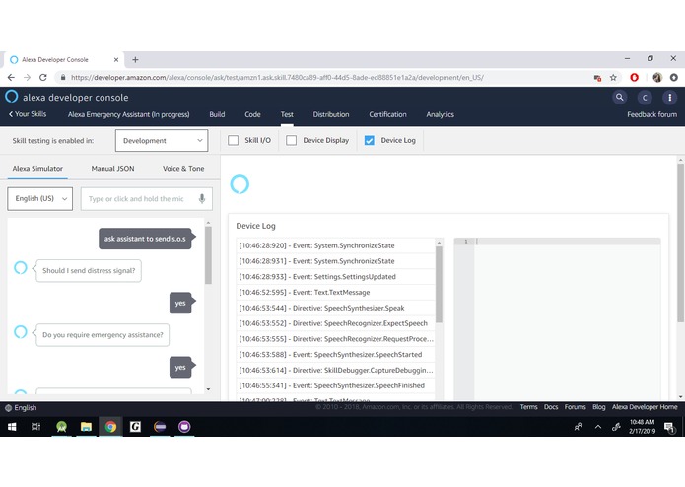Select SpeechSynthesizer.Speak directive log entry
This screenshot has width=685, height=487.
click(x=335, y=308)
